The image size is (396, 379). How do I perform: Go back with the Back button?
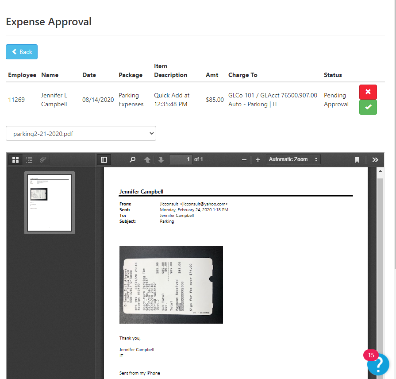(x=22, y=52)
